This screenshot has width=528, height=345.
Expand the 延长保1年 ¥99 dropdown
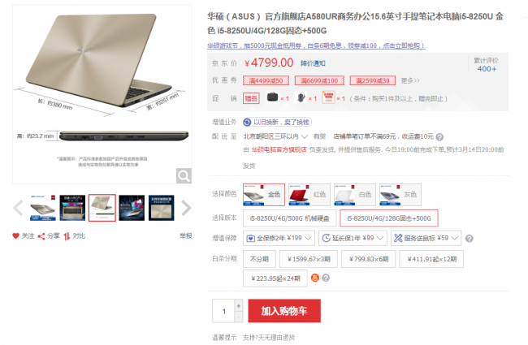click(x=353, y=239)
